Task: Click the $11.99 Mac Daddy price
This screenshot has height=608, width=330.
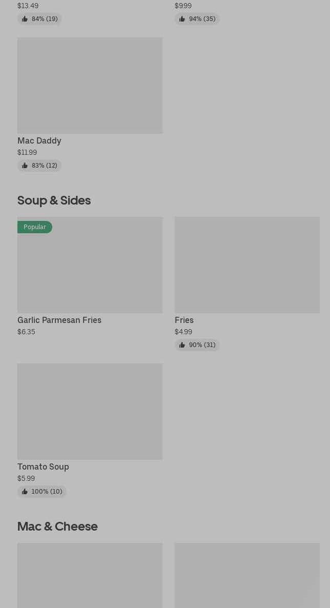Action: (x=27, y=152)
